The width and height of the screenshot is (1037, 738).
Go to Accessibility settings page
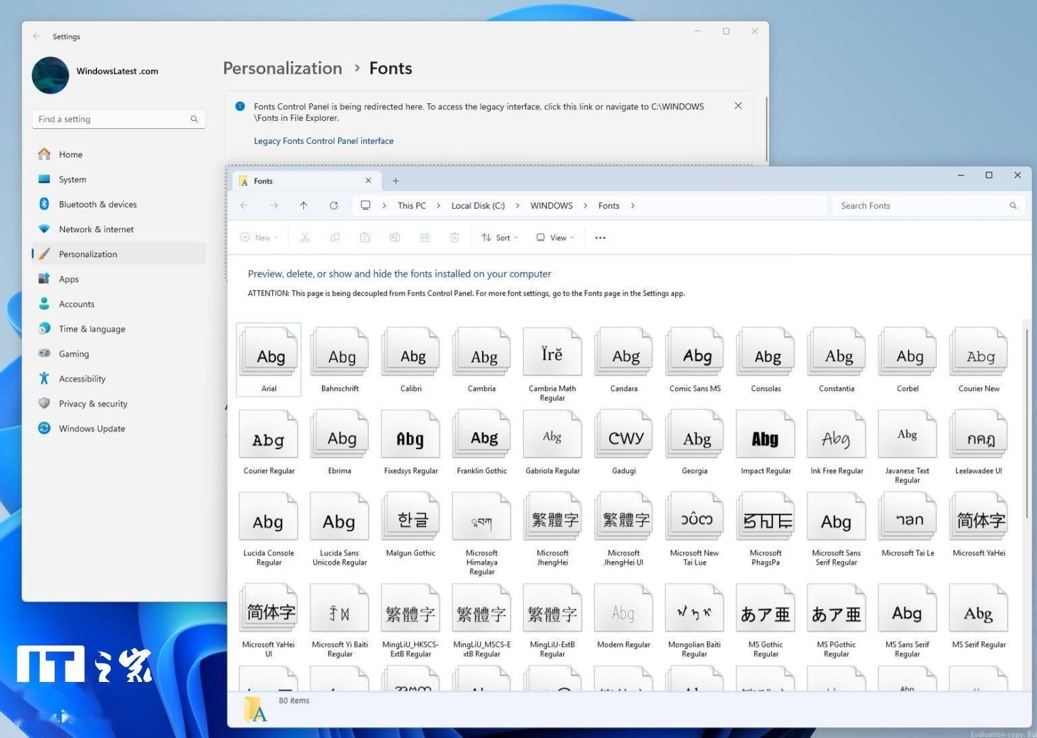click(82, 379)
